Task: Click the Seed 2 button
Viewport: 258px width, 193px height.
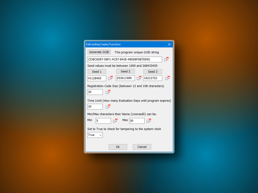Action: click(125, 71)
